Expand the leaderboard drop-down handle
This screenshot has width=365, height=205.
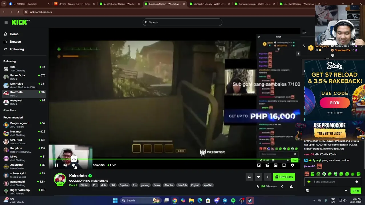[x=332, y=56]
